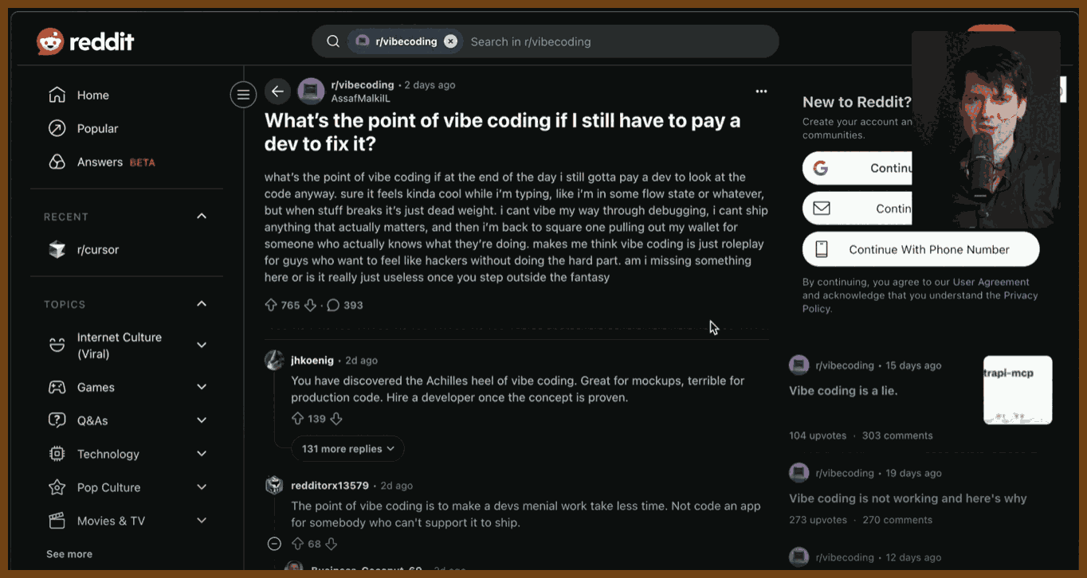Screen dimensions: 1087x578
Task: Downvote the main vibe coding post
Action: pos(311,305)
